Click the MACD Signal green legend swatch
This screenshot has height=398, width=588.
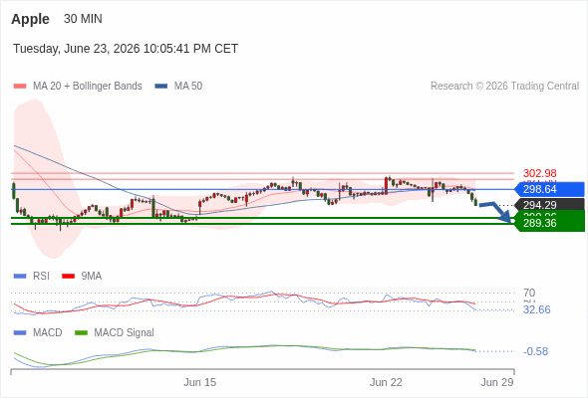(x=81, y=333)
